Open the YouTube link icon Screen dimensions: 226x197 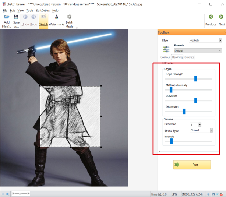pos(221,194)
